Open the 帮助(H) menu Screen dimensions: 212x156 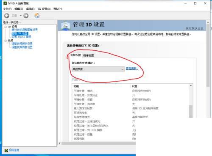coord(58,9)
